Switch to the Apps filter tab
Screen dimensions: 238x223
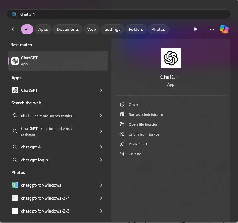tap(43, 29)
